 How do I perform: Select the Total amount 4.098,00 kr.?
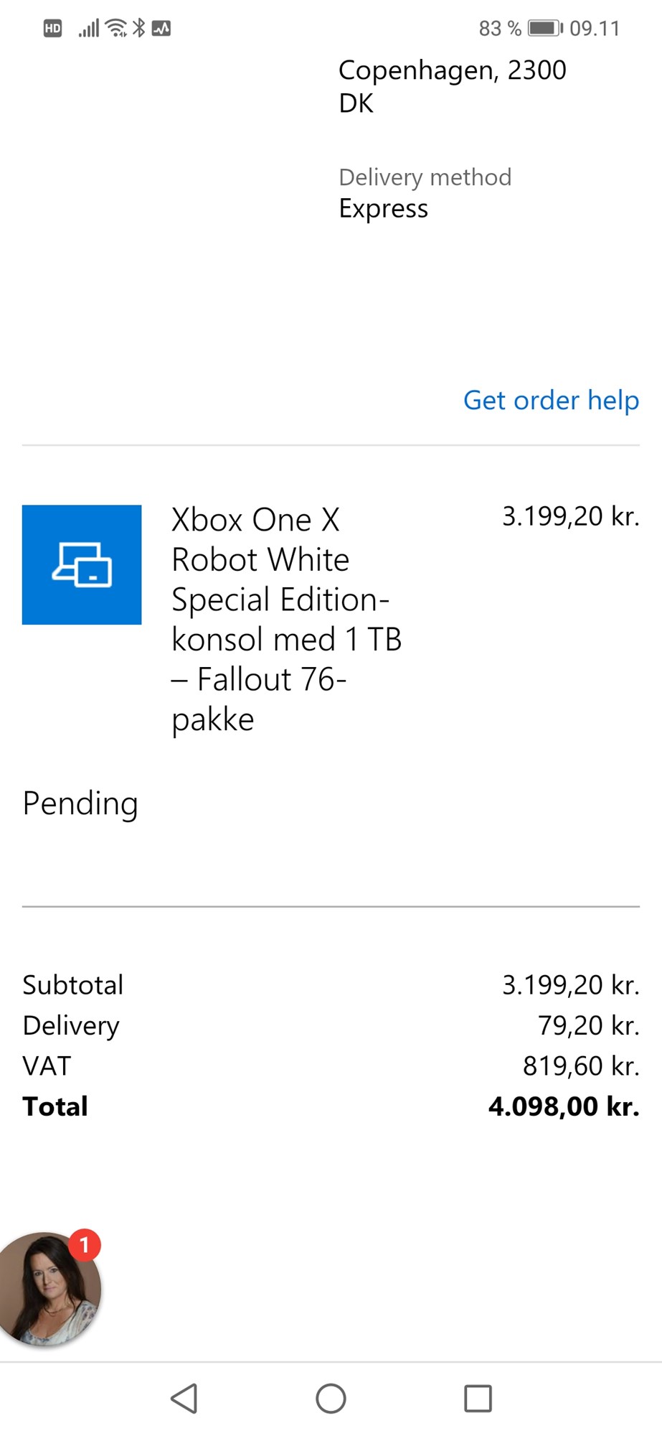coord(564,1106)
